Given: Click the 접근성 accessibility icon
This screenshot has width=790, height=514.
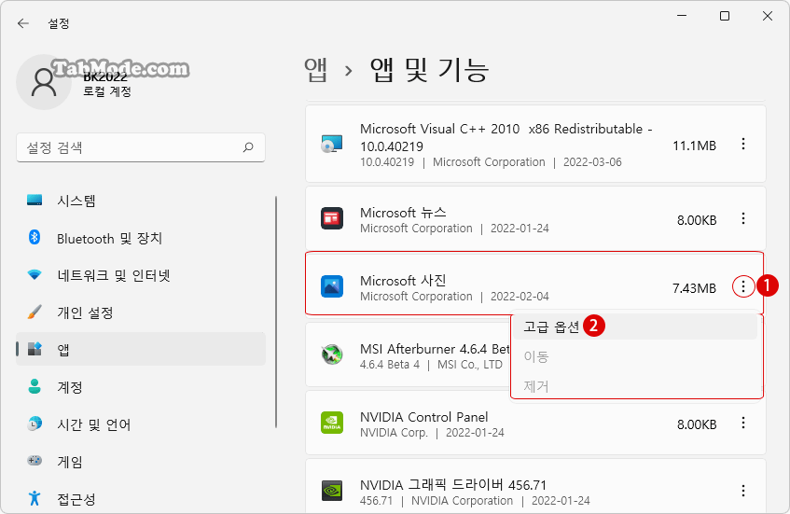Looking at the screenshot, I should point(35,498).
